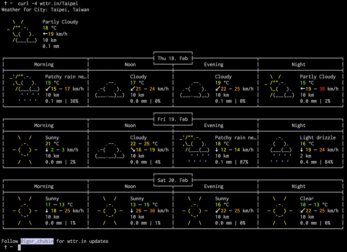Click Saturday night temperature '10 – 13 °C'
This screenshot has width=347, height=252.
click(314, 205)
